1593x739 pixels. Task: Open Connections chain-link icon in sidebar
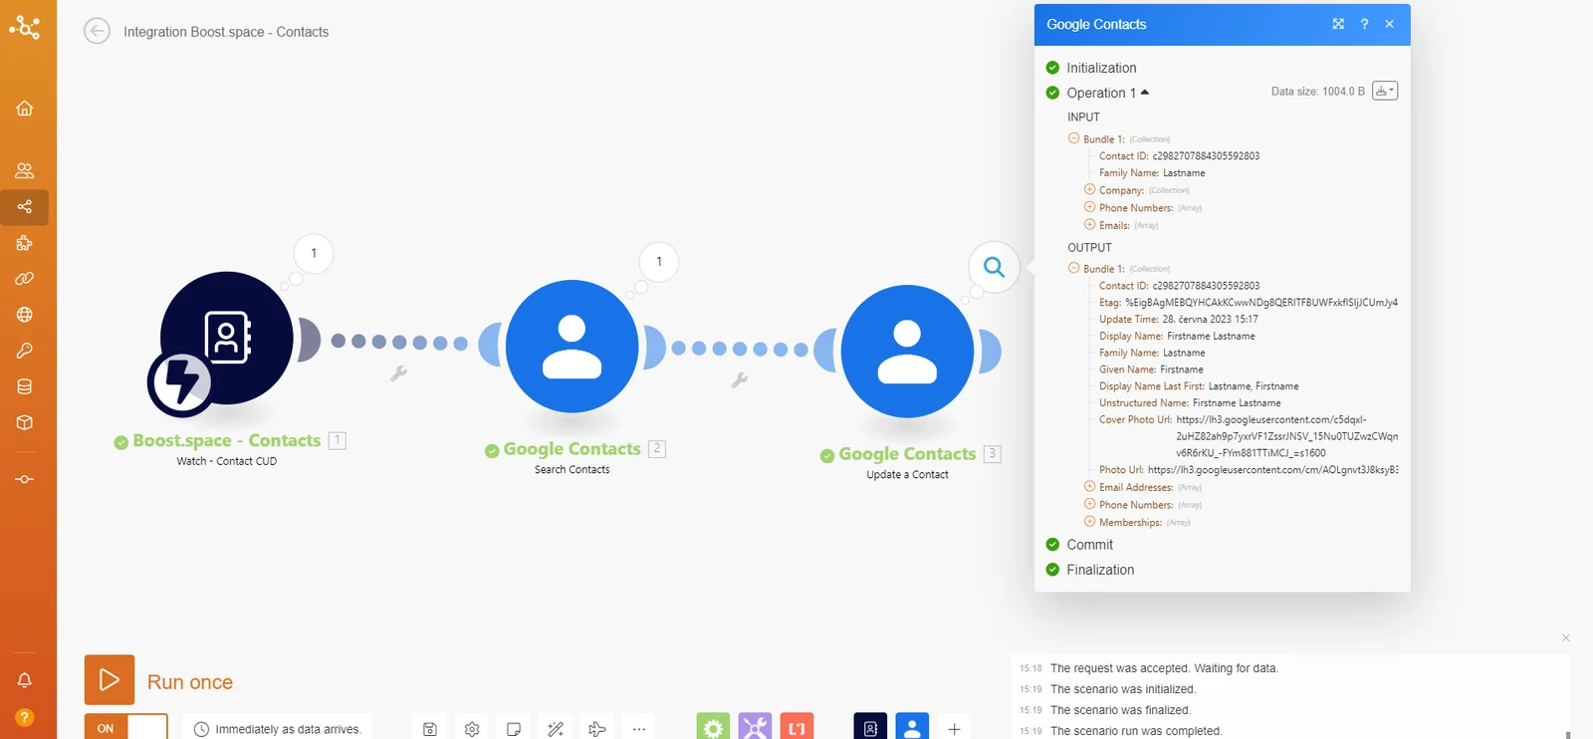pyautogui.click(x=25, y=279)
